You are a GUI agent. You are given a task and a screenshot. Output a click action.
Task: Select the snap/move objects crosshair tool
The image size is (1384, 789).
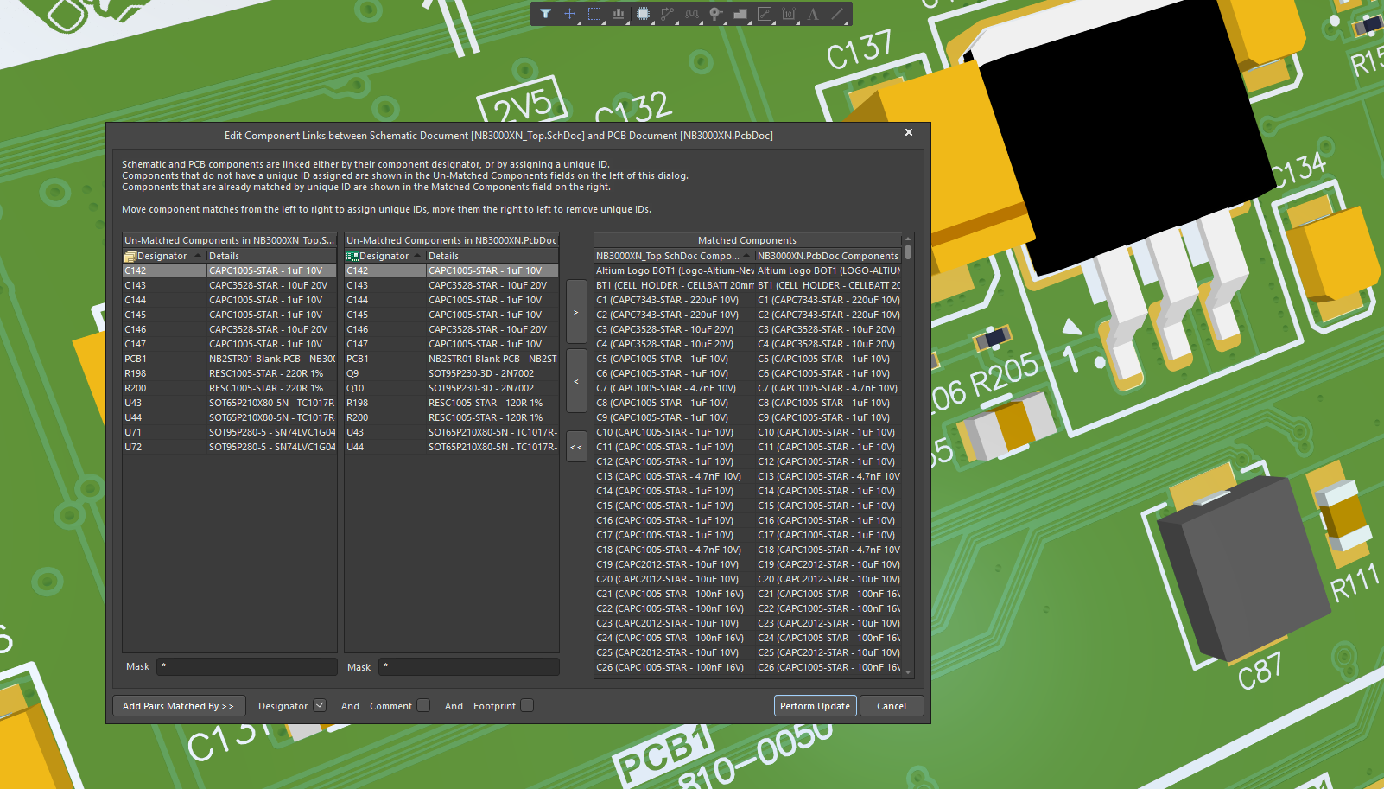click(x=569, y=14)
